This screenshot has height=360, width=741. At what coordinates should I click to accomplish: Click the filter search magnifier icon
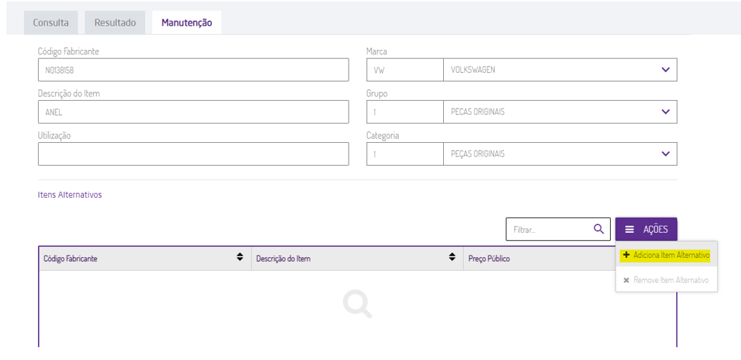tap(599, 229)
